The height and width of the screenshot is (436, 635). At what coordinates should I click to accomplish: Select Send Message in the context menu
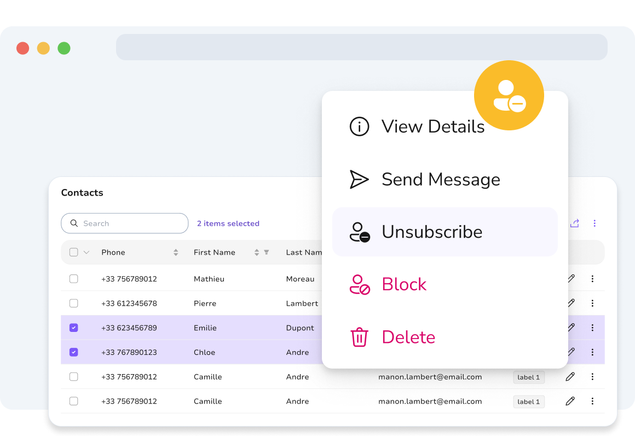coord(444,179)
